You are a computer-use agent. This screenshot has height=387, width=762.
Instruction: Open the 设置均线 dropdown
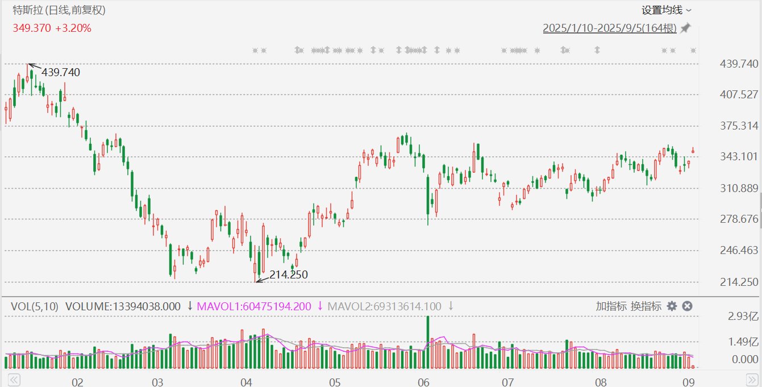(x=667, y=10)
